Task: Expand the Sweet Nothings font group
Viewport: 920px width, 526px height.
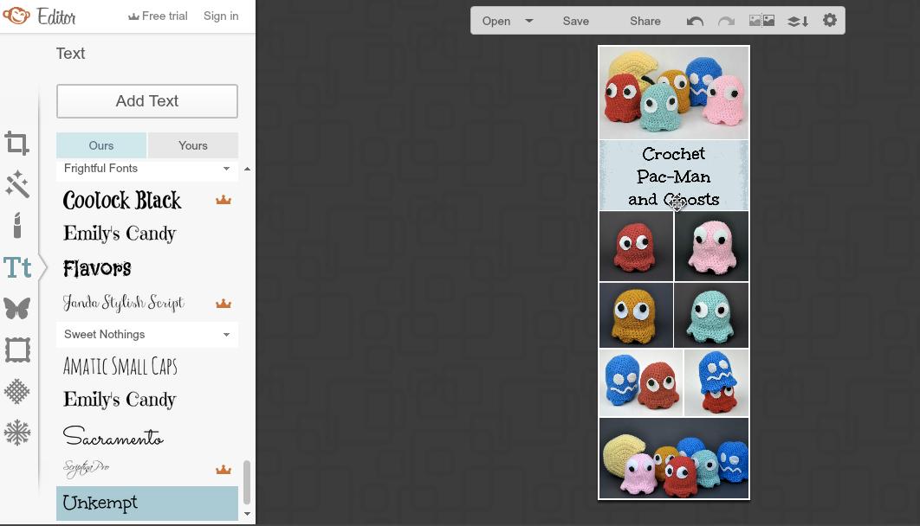Action: [x=146, y=334]
